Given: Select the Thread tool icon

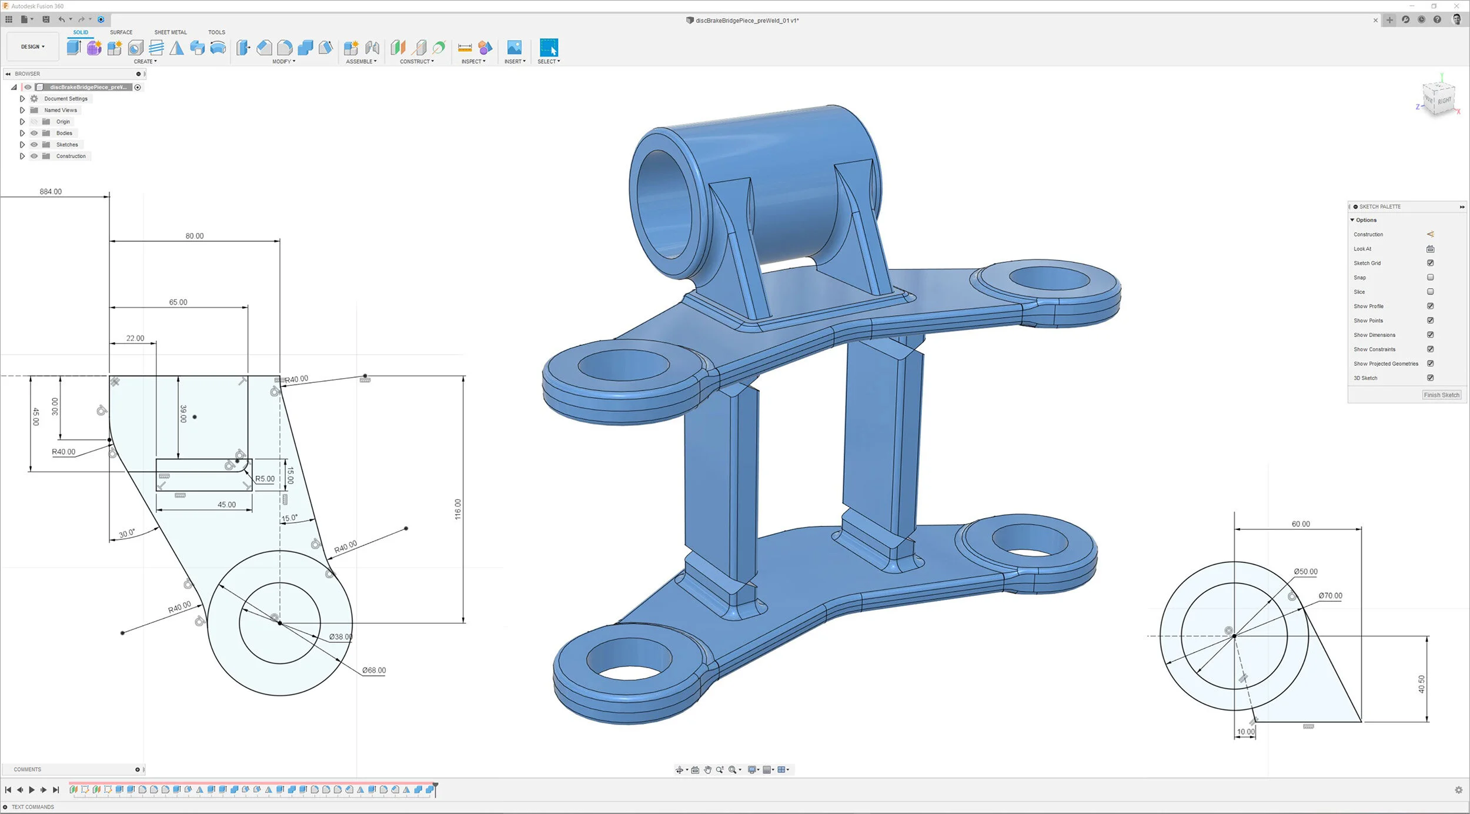Looking at the screenshot, I should (x=156, y=48).
